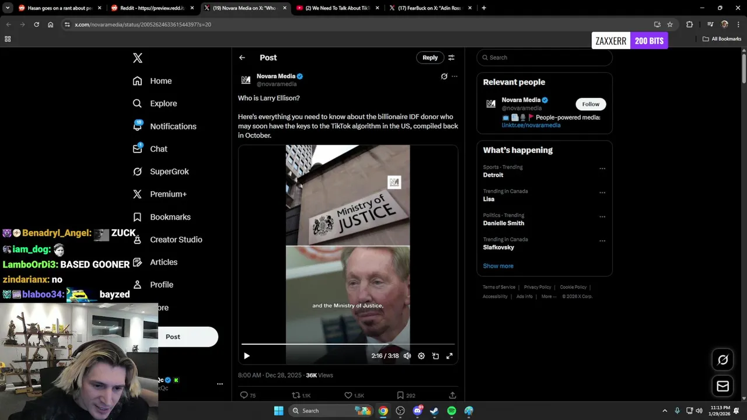Open SuperGrok in sidebar
The image size is (747, 420).
160,171
